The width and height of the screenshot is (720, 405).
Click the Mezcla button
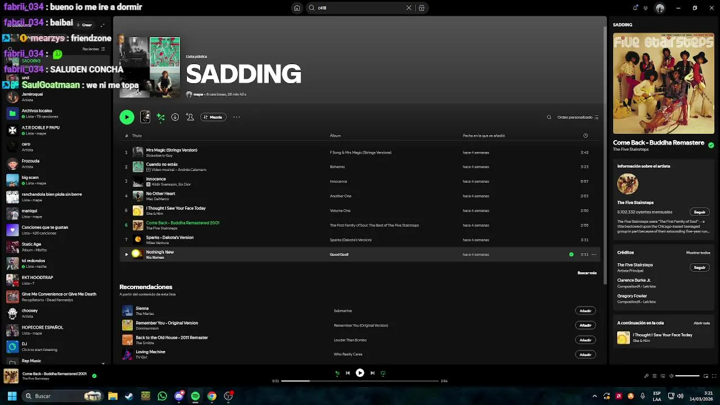pyautogui.click(x=213, y=117)
